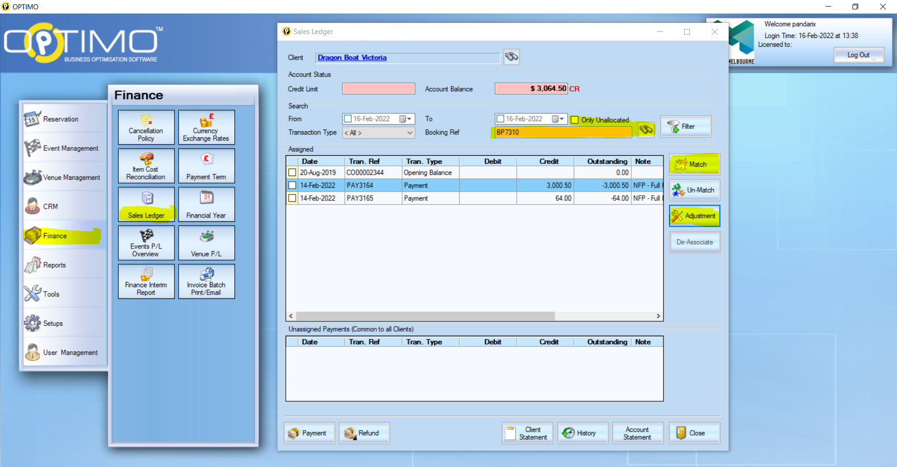The image size is (897, 467).
Task: Open Currency Exchange Rates tile
Action: 206,127
